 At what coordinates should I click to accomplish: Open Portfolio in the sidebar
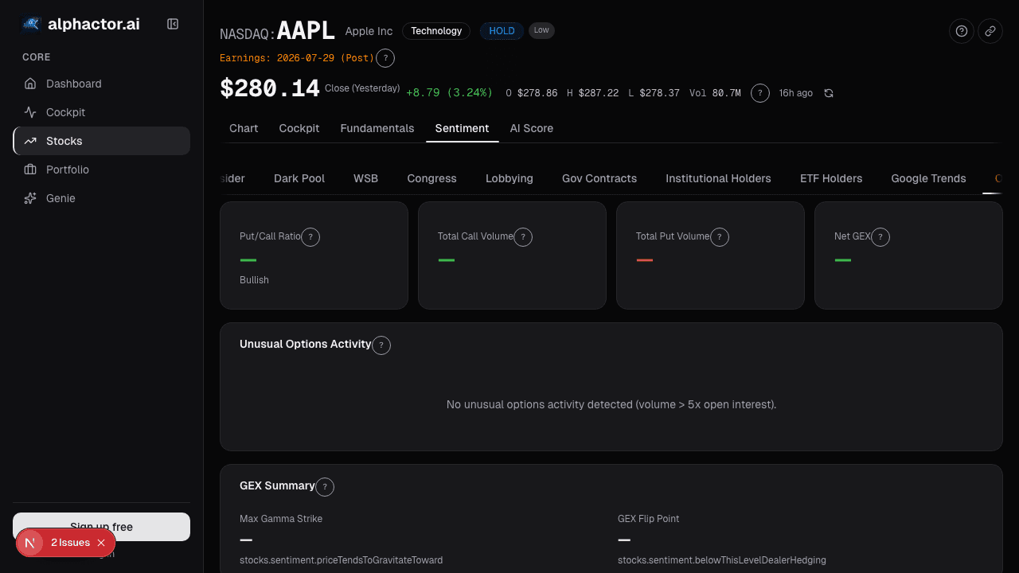pos(101,170)
